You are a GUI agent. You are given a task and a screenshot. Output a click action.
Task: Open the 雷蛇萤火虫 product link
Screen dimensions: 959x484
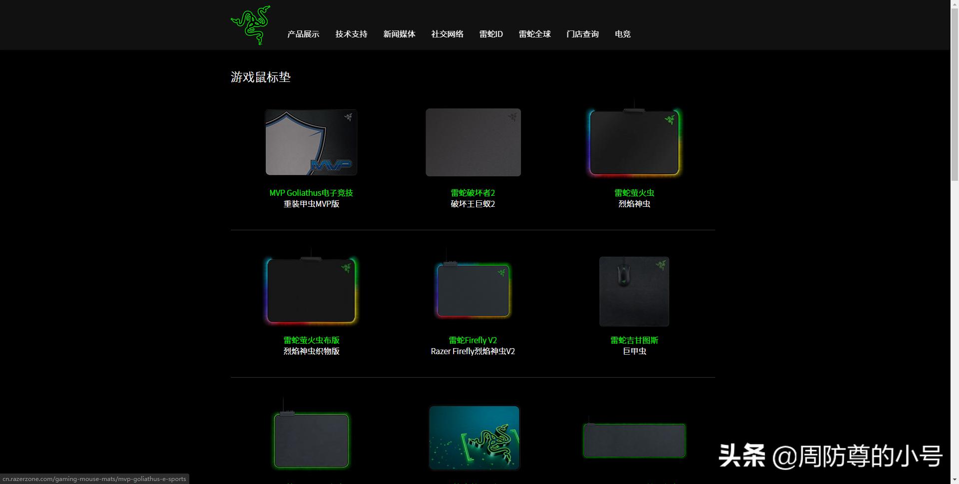(634, 193)
